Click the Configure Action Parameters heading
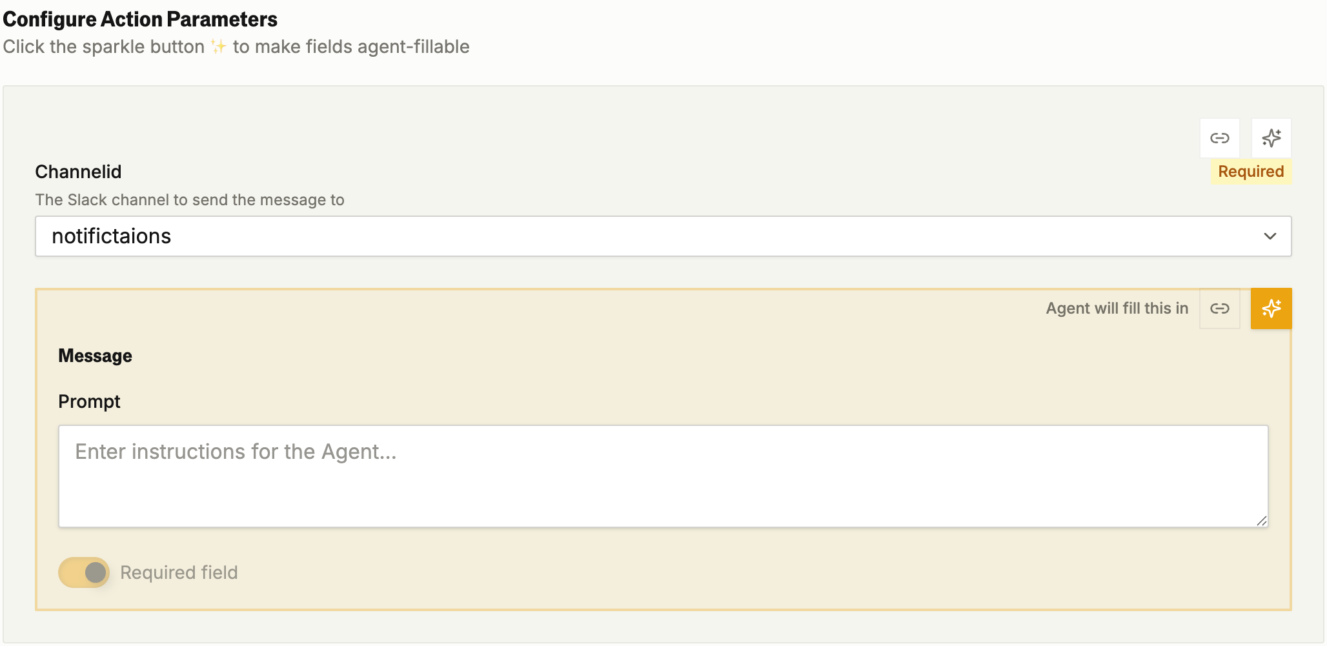 140,19
